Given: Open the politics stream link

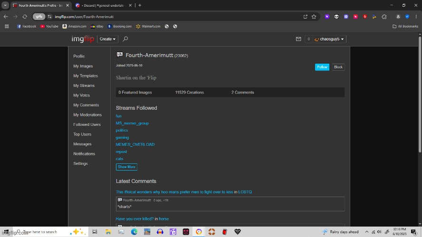Looking at the screenshot, I should [x=122, y=130].
